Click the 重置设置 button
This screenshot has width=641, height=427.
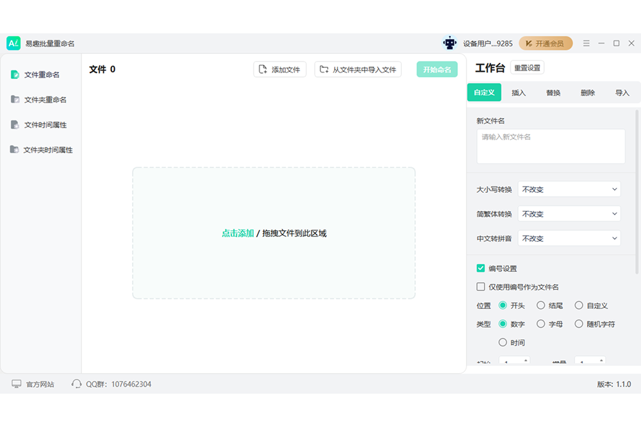pos(527,68)
